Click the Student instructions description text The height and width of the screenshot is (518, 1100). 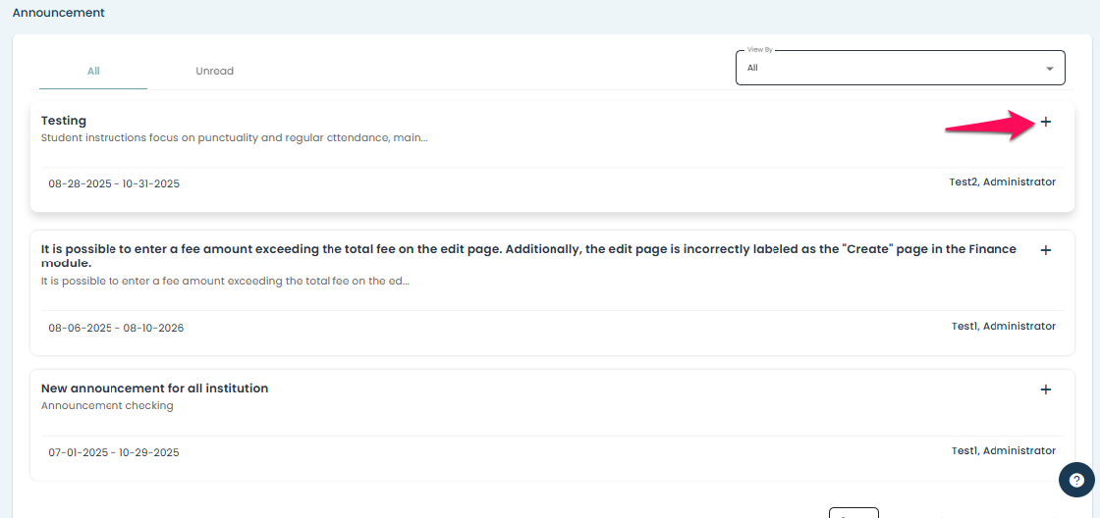coord(234,138)
